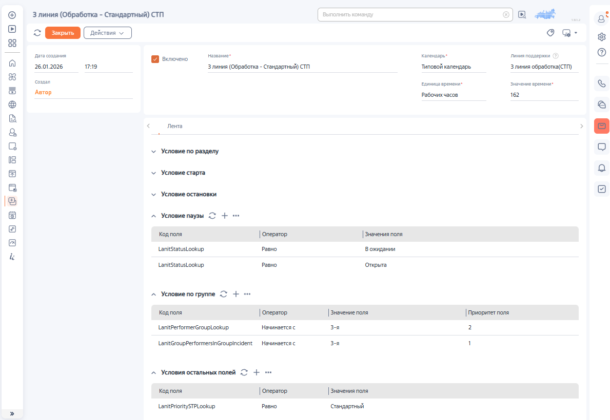Expand the left sidebar with double chevron

coord(12,413)
